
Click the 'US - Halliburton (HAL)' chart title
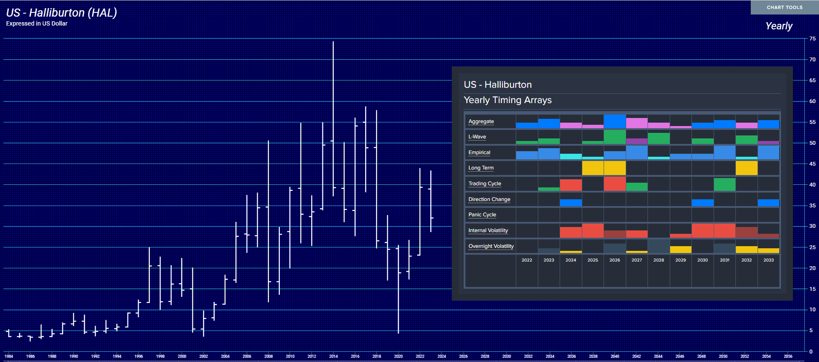pyautogui.click(x=61, y=13)
